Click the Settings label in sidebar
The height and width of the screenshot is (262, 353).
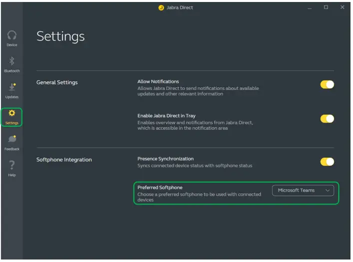click(x=12, y=123)
